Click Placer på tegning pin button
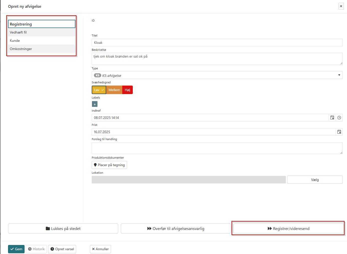Viewport: 347px width, 254px height. point(109,165)
